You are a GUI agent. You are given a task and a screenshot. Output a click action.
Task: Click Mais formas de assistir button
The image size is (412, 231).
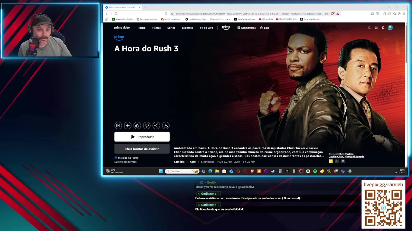point(142,149)
